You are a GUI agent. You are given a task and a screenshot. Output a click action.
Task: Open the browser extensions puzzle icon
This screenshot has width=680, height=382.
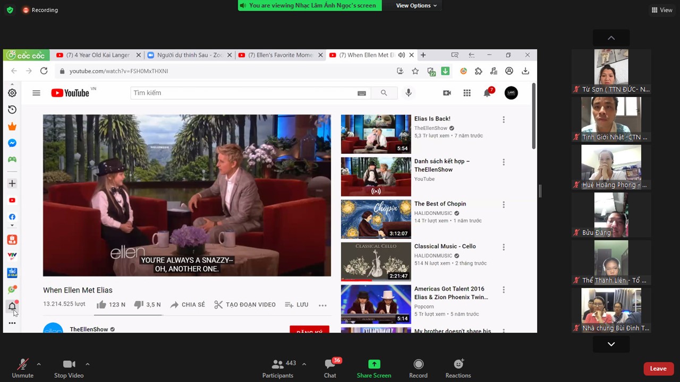[479, 71]
